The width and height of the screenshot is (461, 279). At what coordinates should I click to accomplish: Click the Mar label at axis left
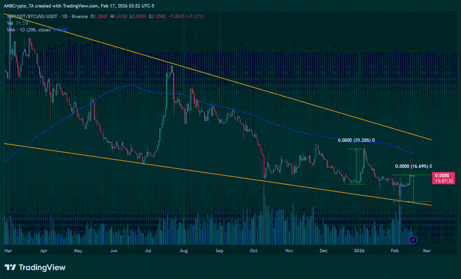[x=8, y=251]
